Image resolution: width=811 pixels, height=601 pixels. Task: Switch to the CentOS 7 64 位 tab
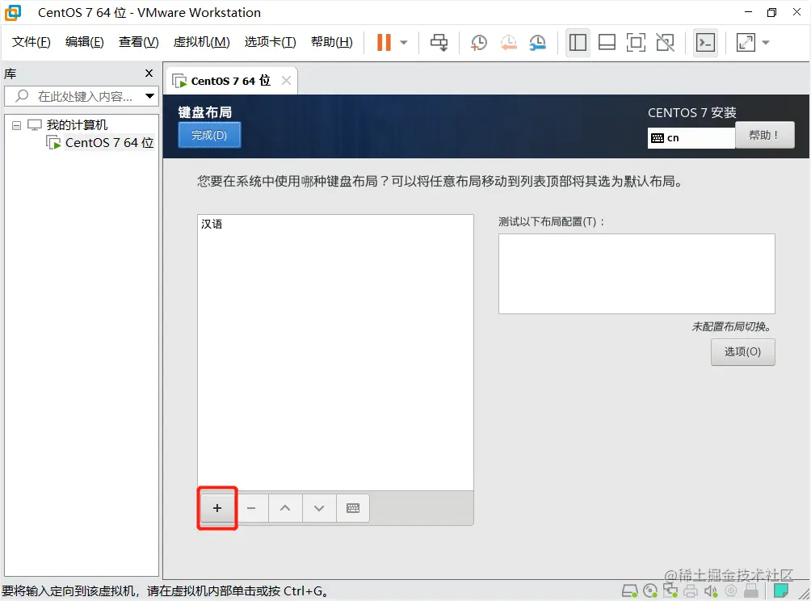(230, 81)
